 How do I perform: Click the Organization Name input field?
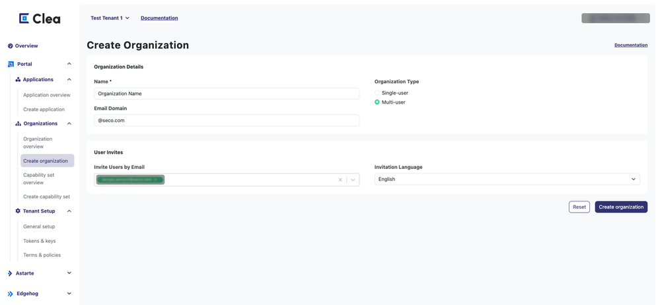point(227,94)
